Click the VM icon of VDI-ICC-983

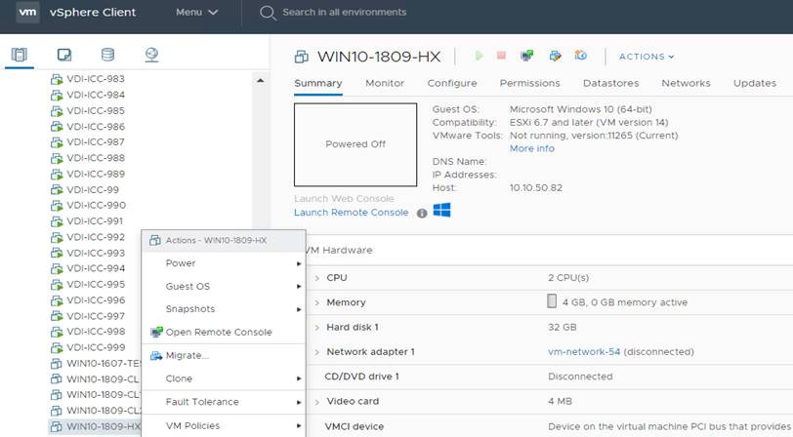point(57,79)
